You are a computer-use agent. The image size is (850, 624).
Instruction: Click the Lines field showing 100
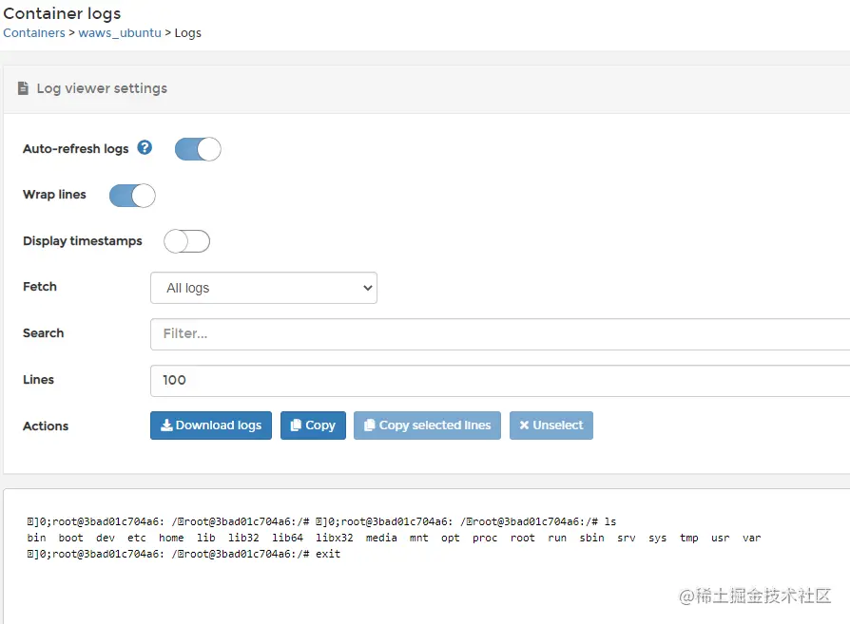500,380
